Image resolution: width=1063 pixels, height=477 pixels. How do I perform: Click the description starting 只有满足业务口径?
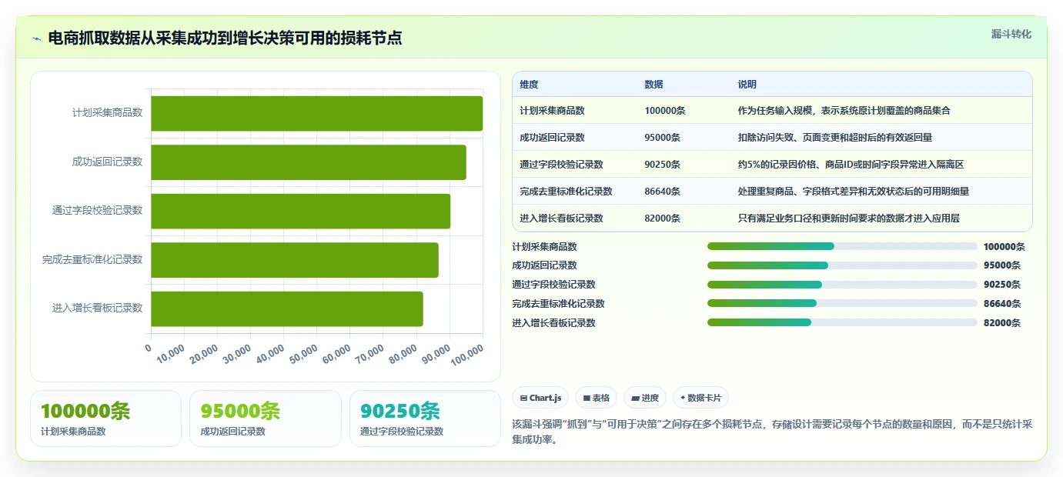click(x=848, y=218)
